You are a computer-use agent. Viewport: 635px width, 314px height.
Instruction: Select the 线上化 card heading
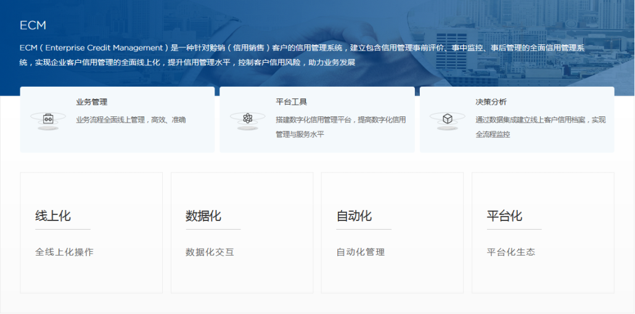pos(53,216)
